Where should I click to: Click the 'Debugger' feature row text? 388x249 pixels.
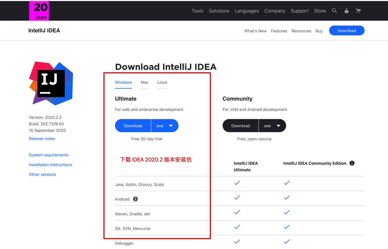(124, 243)
